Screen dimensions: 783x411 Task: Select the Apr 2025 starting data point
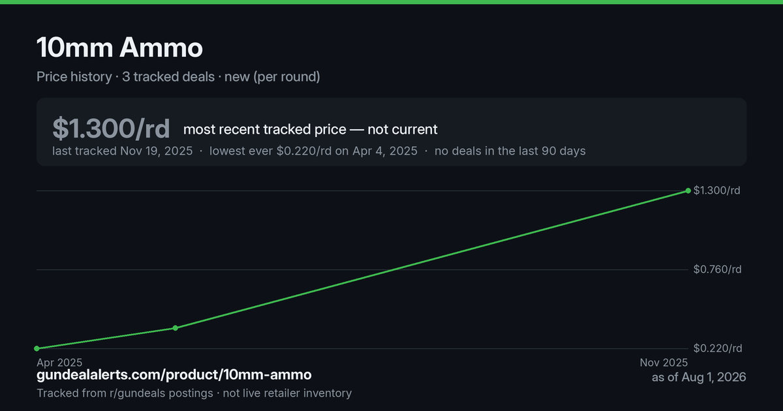coord(37,348)
